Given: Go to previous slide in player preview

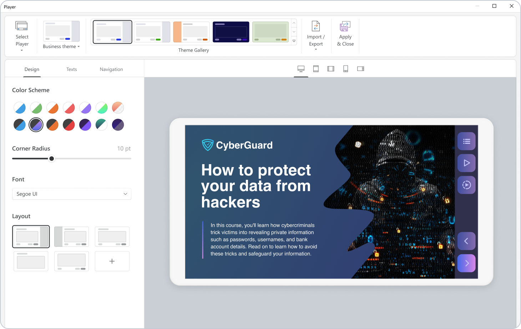Looking at the screenshot, I should pos(466,241).
